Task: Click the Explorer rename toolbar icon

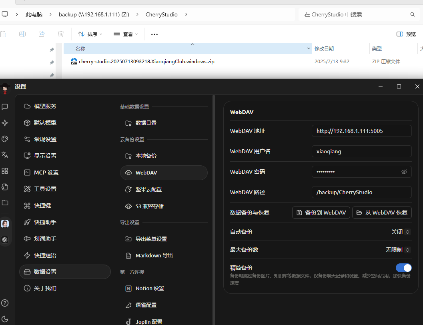Action: pos(22,34)
